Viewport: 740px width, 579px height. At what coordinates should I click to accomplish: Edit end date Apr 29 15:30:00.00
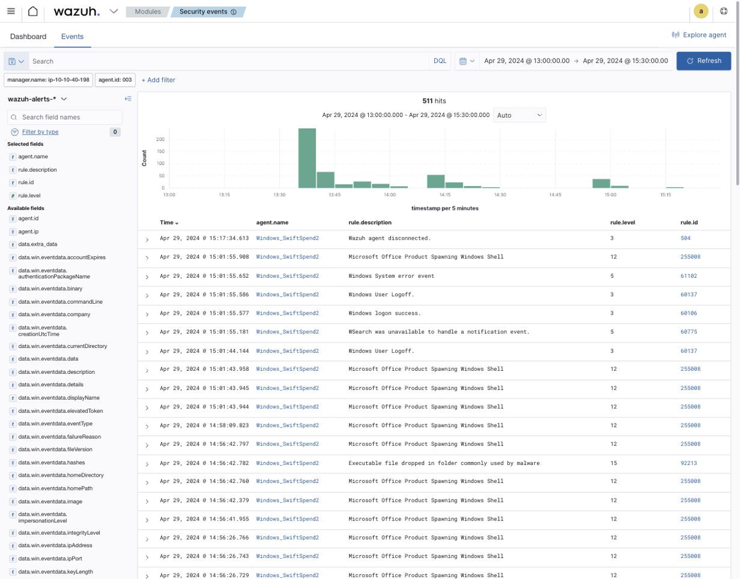click(625, 61)
